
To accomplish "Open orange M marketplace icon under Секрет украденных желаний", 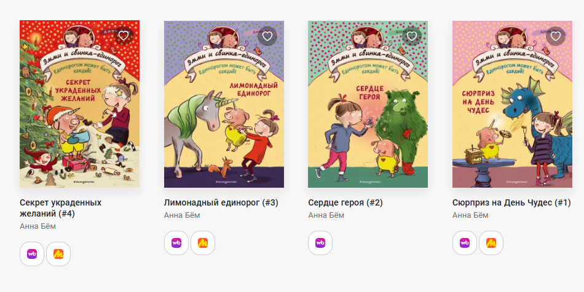I will click(x=58, y=254).
